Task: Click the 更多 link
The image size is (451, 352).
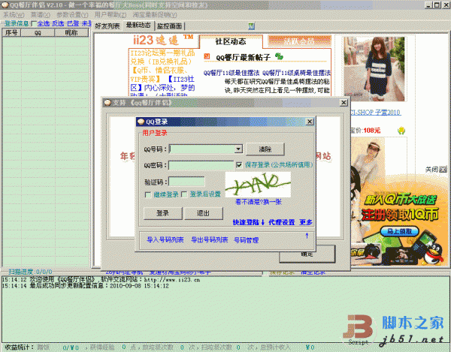Action: (306, 222)
